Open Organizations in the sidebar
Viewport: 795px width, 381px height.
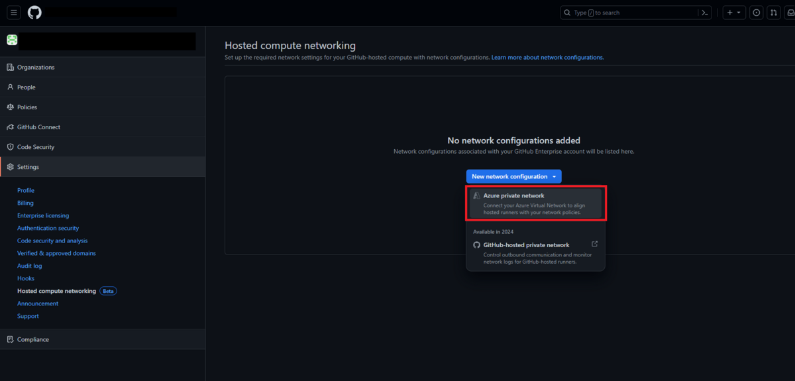coord(103,67)
